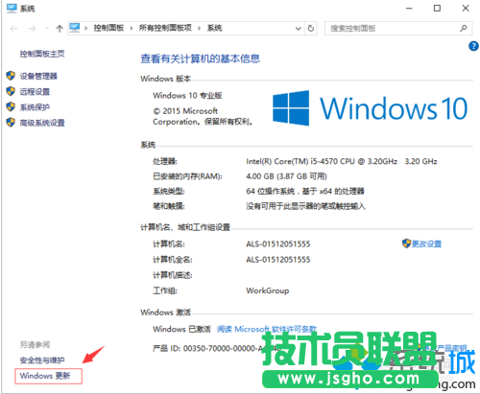
Task: Select 没有可用于此显示器的笔或触控输入 text
Action: [305, 206]
